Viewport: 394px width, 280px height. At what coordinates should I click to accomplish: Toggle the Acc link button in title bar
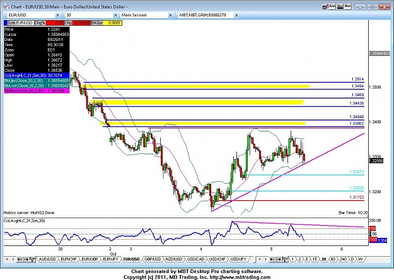point(348,6)
